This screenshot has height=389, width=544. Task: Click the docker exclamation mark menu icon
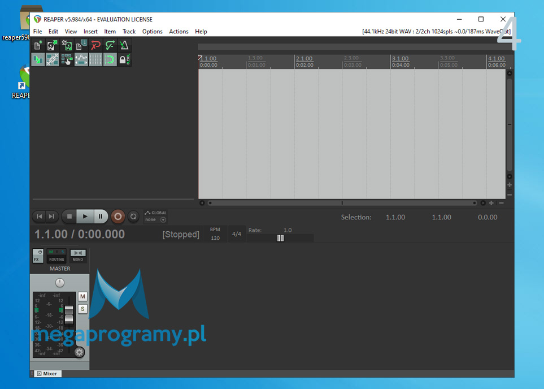coord(32,374)
